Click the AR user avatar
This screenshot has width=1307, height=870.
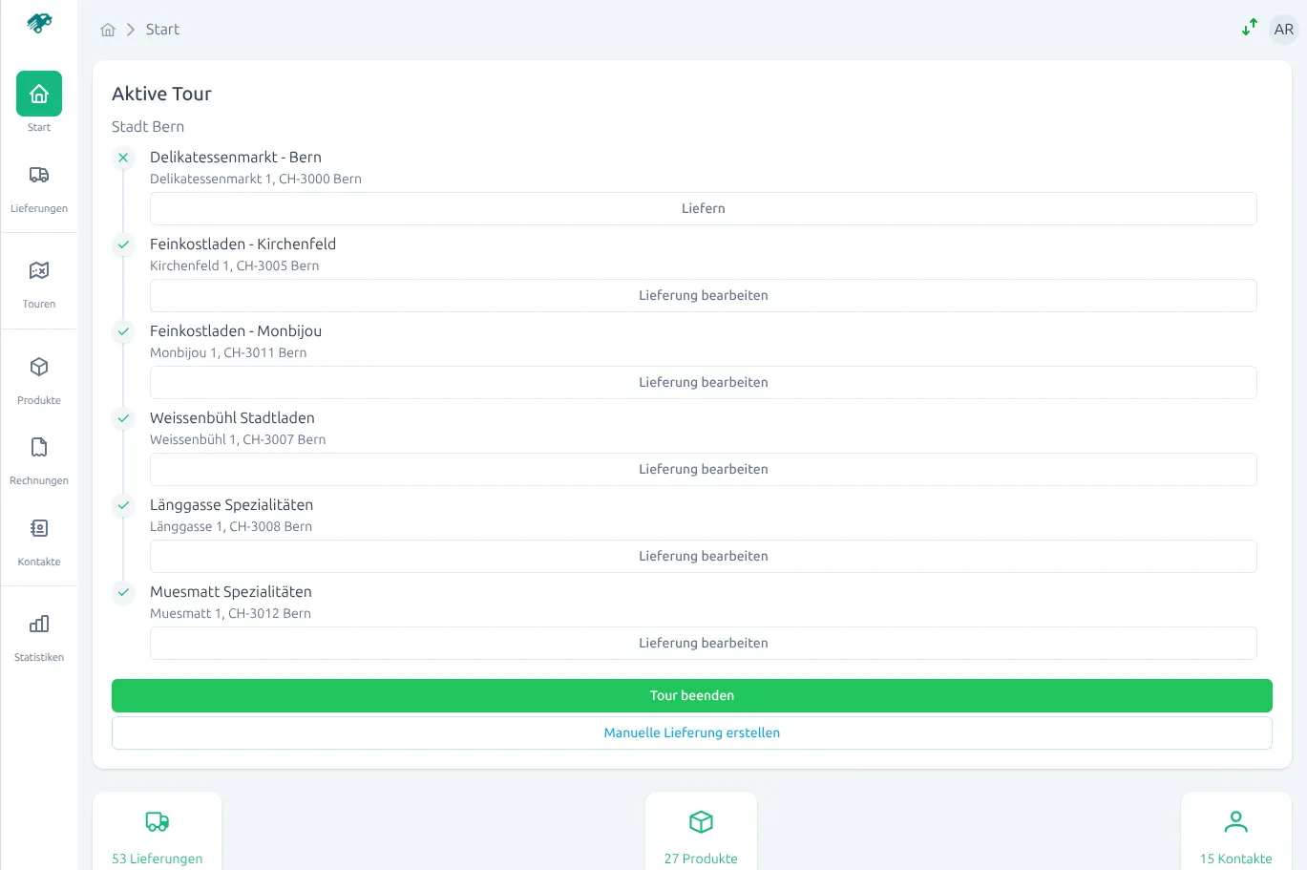point(1283,29)
